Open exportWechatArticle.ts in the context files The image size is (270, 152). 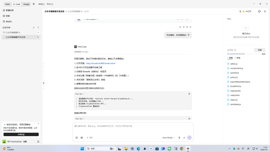pos(240,82)
